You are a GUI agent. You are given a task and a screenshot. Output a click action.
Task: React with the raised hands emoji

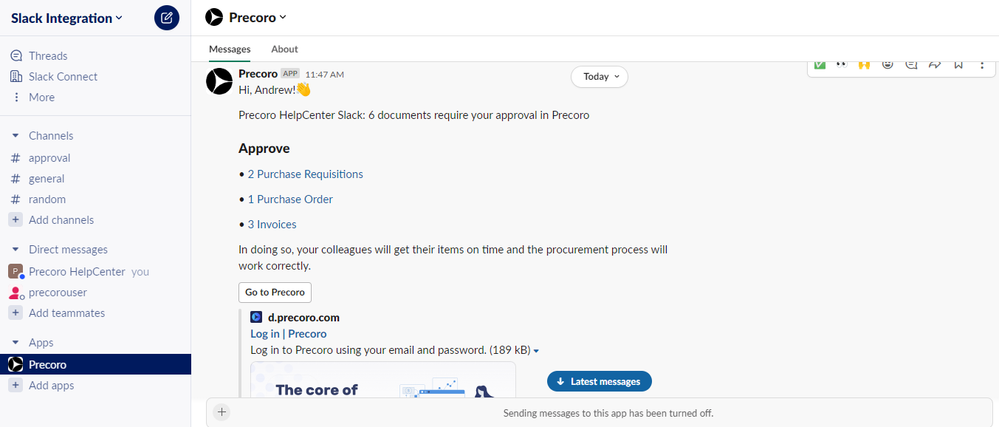point(864,65)
